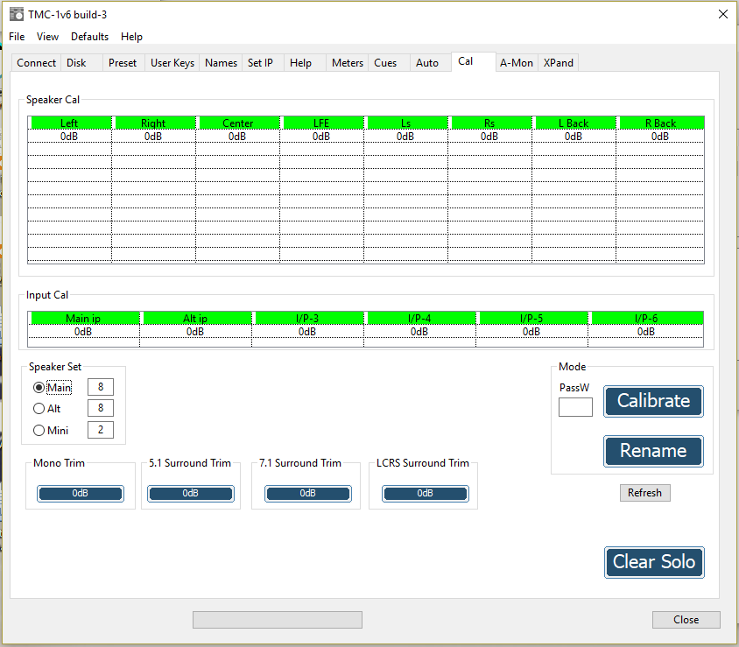Switch to the Names tab

point(221,63)
